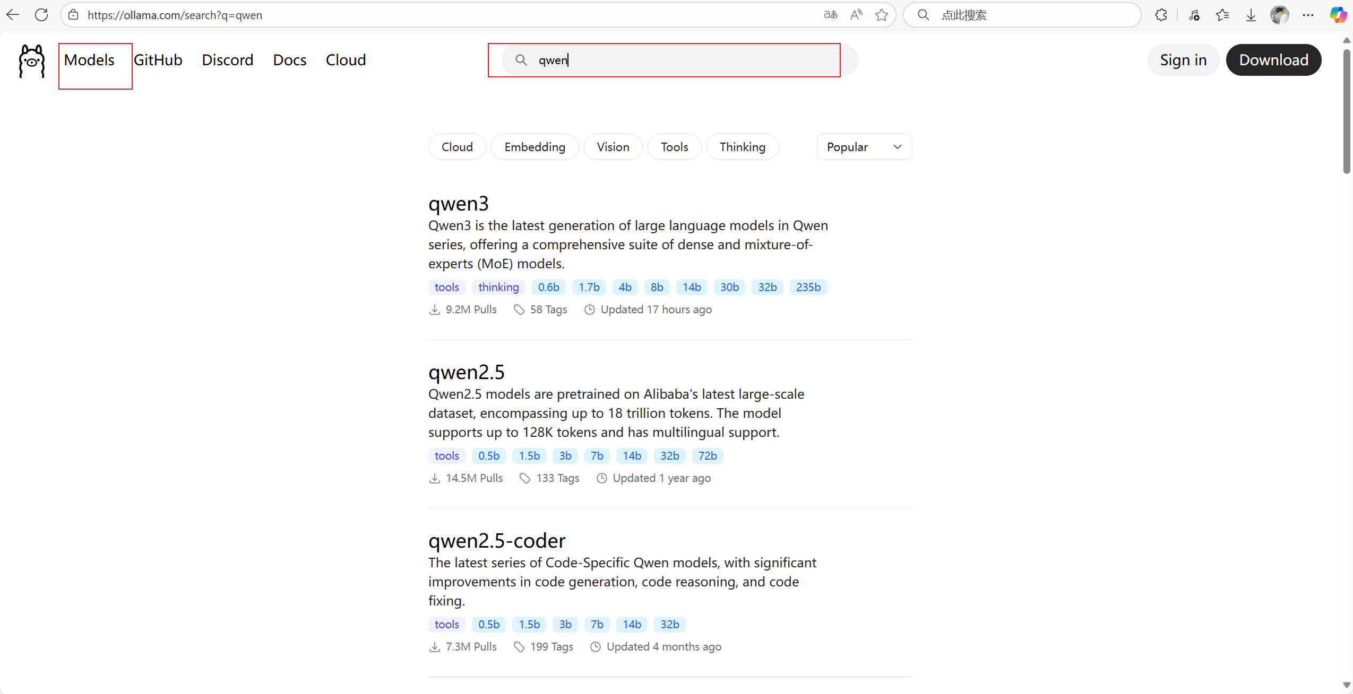The width and height of the screenshot is (1353, 694).
Task: Click the browser back arrow
Action: point(13,15)
